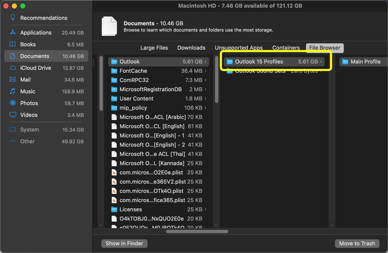Click the com.micros...fice365.plist file icon
388x253 pixels.
114,200
